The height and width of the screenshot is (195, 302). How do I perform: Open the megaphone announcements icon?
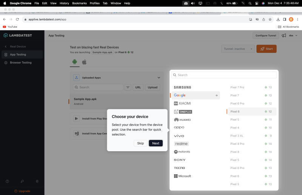284,35
